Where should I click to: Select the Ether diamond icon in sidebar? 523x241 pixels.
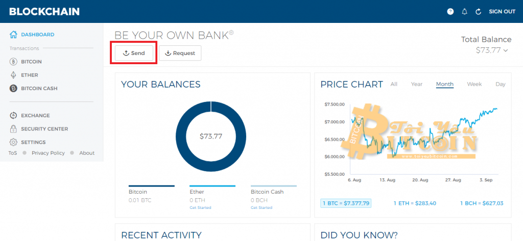coord(13,75)
